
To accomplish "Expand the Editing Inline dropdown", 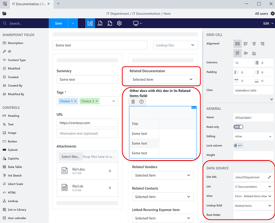I will coord(253,136).
